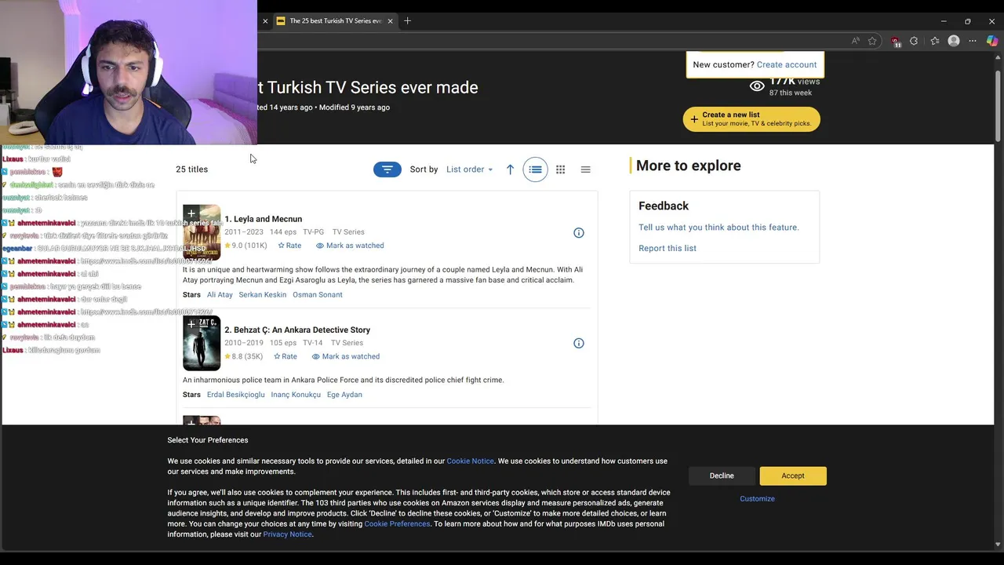The image size is (1004, 565).
Task: Reverse sort direction arrow
Action: pos(510,169)
